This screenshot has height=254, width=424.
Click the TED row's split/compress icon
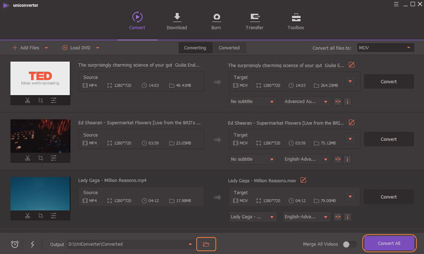(338, 102)
